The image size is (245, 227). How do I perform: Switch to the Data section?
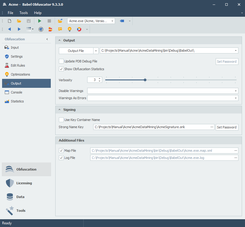click(26, 197)
